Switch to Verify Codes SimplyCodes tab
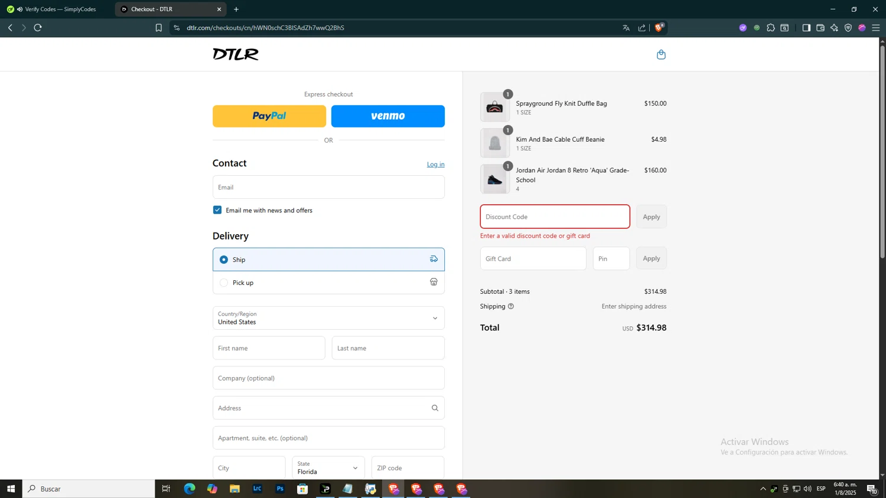 [x=57, y=9]
